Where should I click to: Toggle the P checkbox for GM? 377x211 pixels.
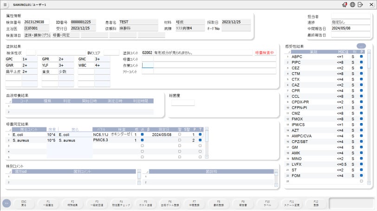pos(361,147)
